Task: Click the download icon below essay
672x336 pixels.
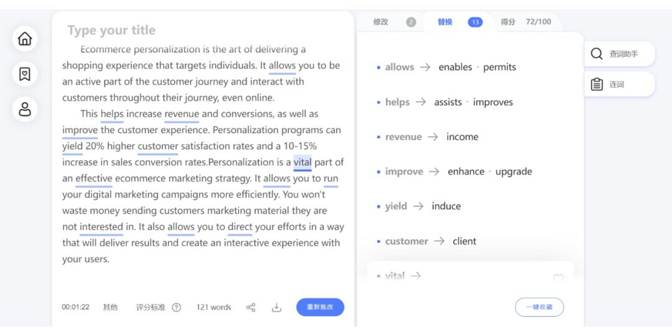Action: [x=276, y=307]
